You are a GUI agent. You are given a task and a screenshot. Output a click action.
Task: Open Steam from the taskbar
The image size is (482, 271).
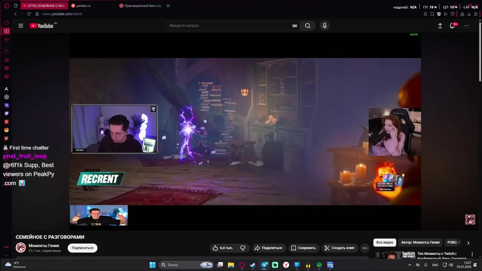tap(253, 265)
